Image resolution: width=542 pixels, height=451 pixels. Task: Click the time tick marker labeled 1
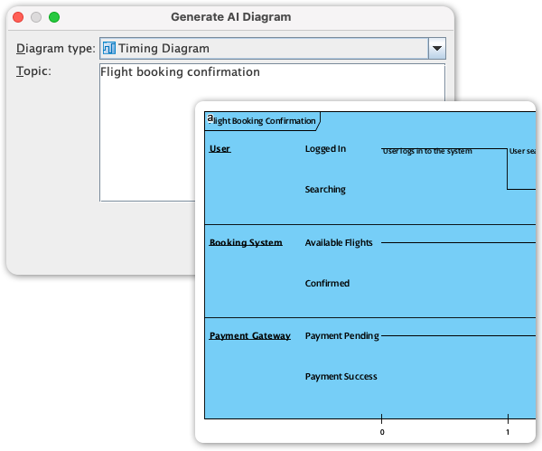(508, 432)
